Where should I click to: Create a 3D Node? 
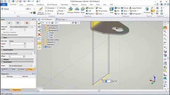click(49, 11)
